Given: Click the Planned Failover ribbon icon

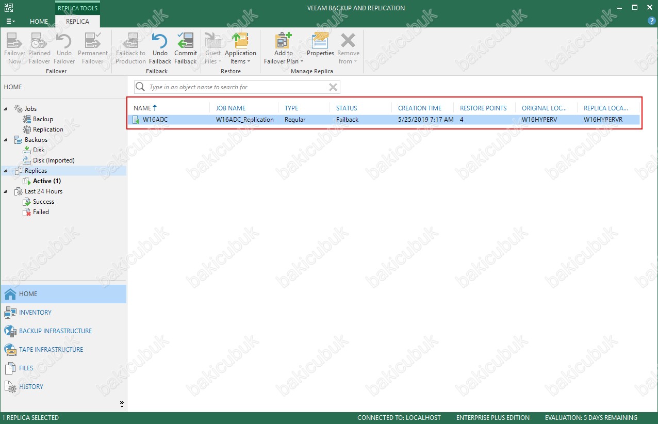Looking at the screenshot, I should 39,49.
